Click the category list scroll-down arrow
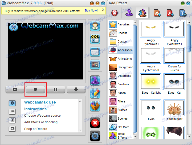The image size is (192, 145). (x=135, y=137)
